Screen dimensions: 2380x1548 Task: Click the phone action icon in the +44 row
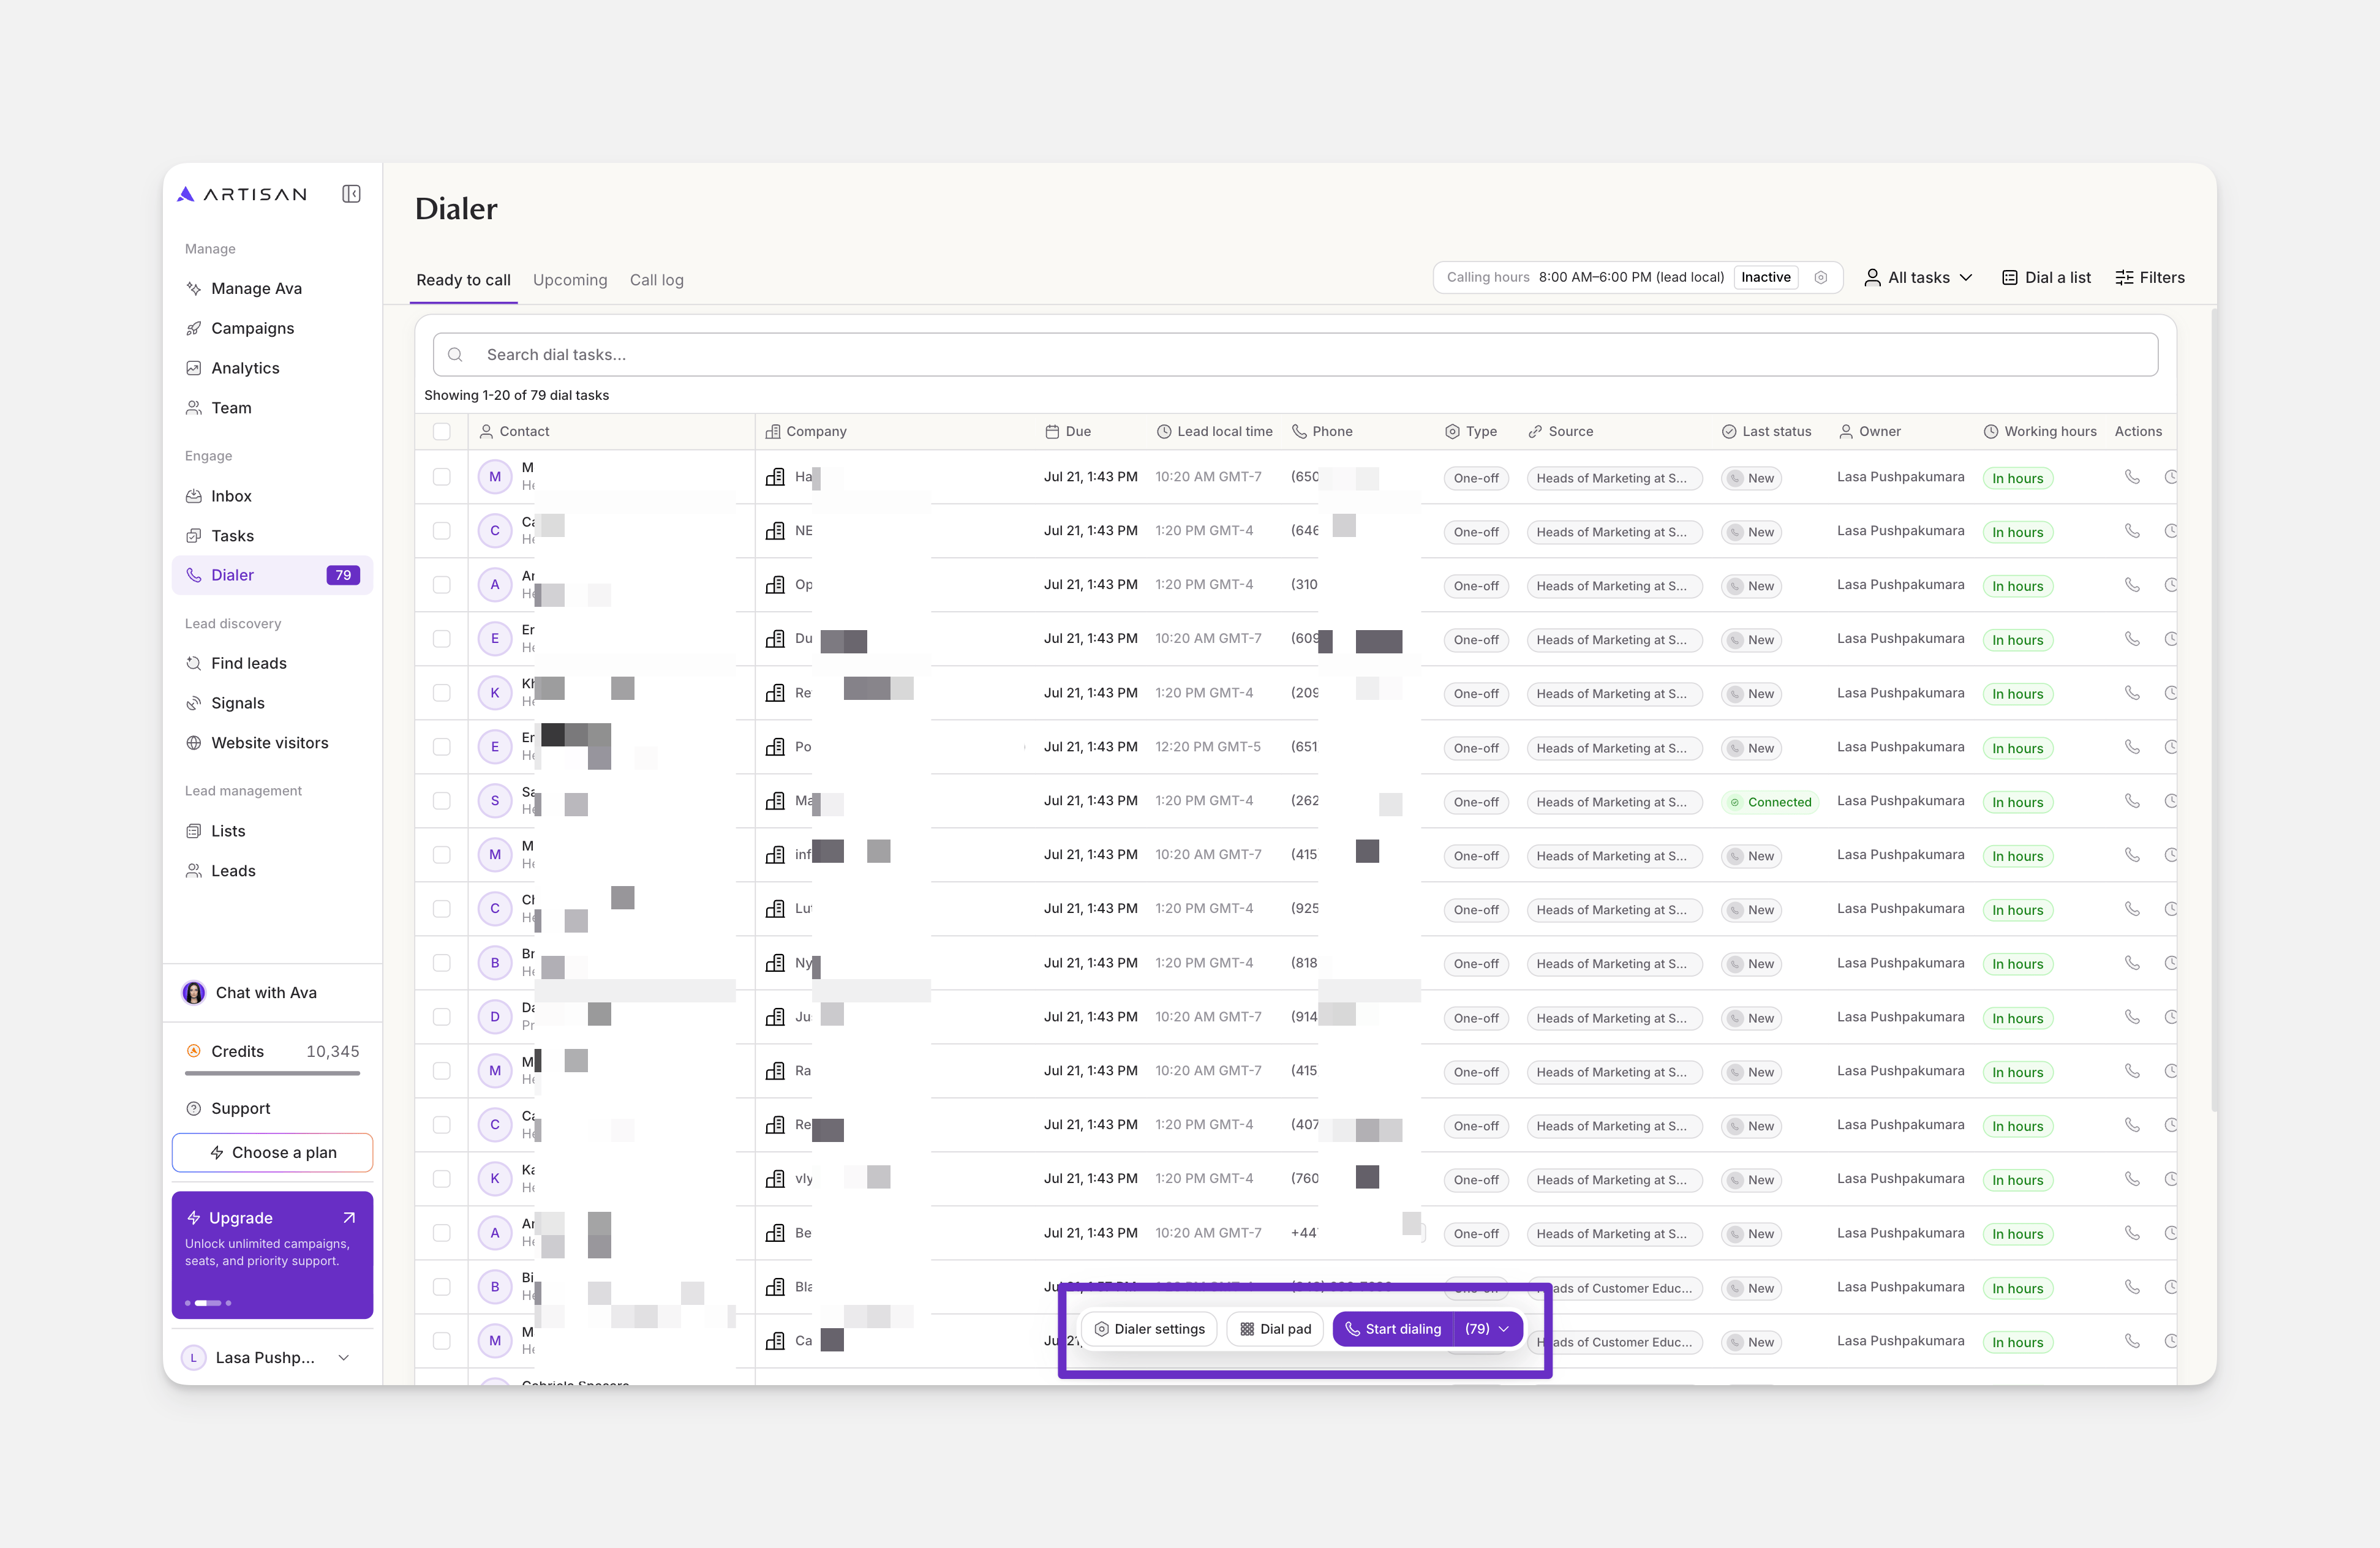click(2132, 1233)
